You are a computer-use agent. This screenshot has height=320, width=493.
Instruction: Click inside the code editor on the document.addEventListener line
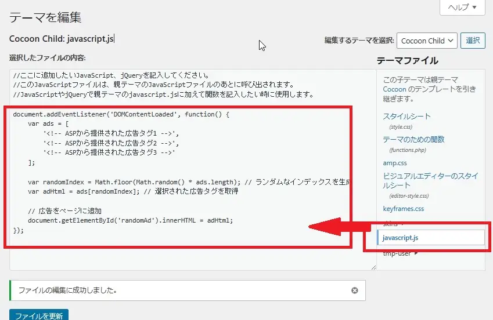(121, 114)
